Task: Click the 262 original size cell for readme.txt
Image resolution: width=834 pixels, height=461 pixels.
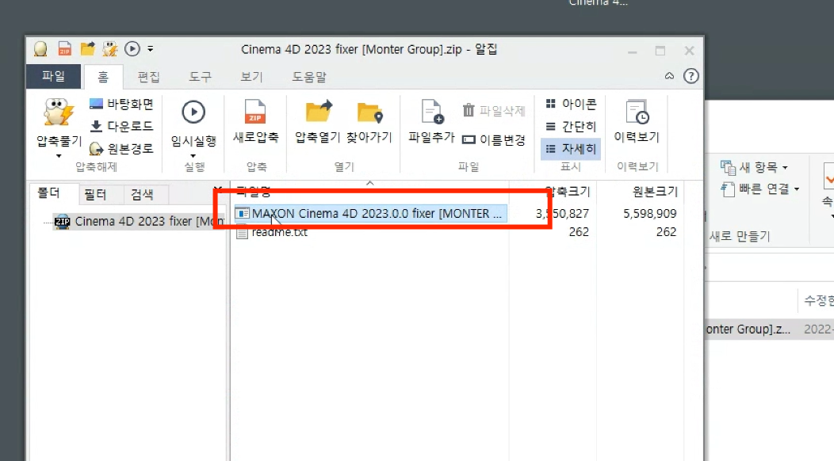Action: [x=666, y=232]
